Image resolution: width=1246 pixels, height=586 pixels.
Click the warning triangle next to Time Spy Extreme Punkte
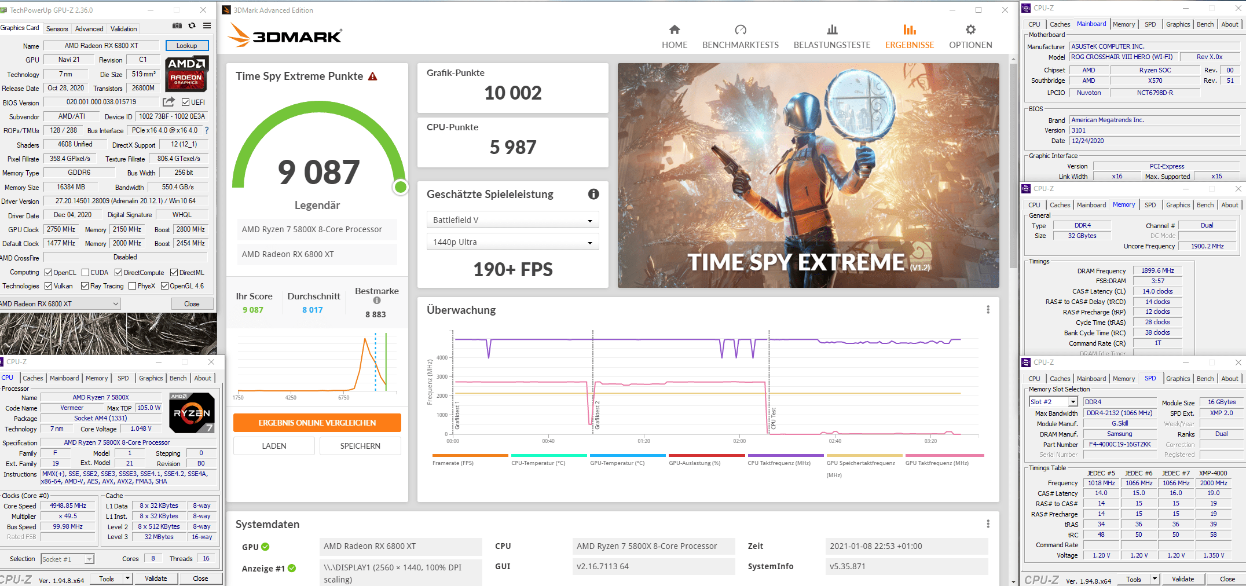(373, 76)
